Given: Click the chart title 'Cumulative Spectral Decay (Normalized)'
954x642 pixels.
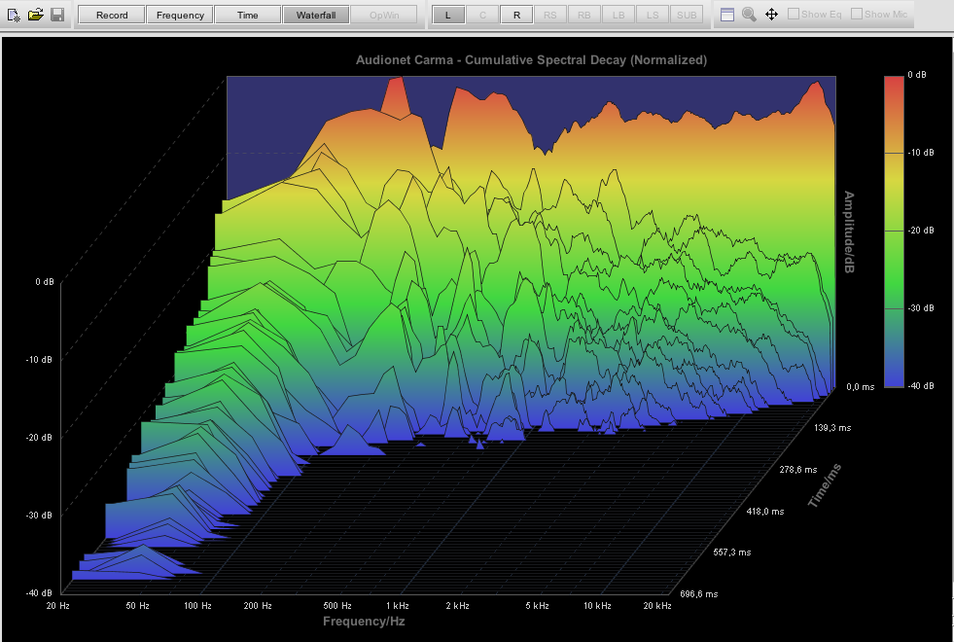Looking at the screenshot, I should [x=585, y=60].
